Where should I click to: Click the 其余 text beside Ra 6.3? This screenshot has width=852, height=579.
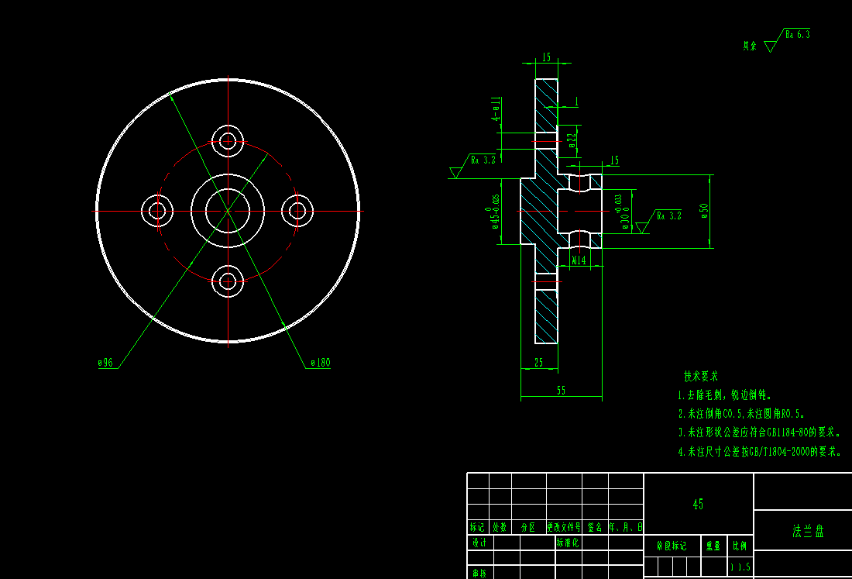(750, 46)
